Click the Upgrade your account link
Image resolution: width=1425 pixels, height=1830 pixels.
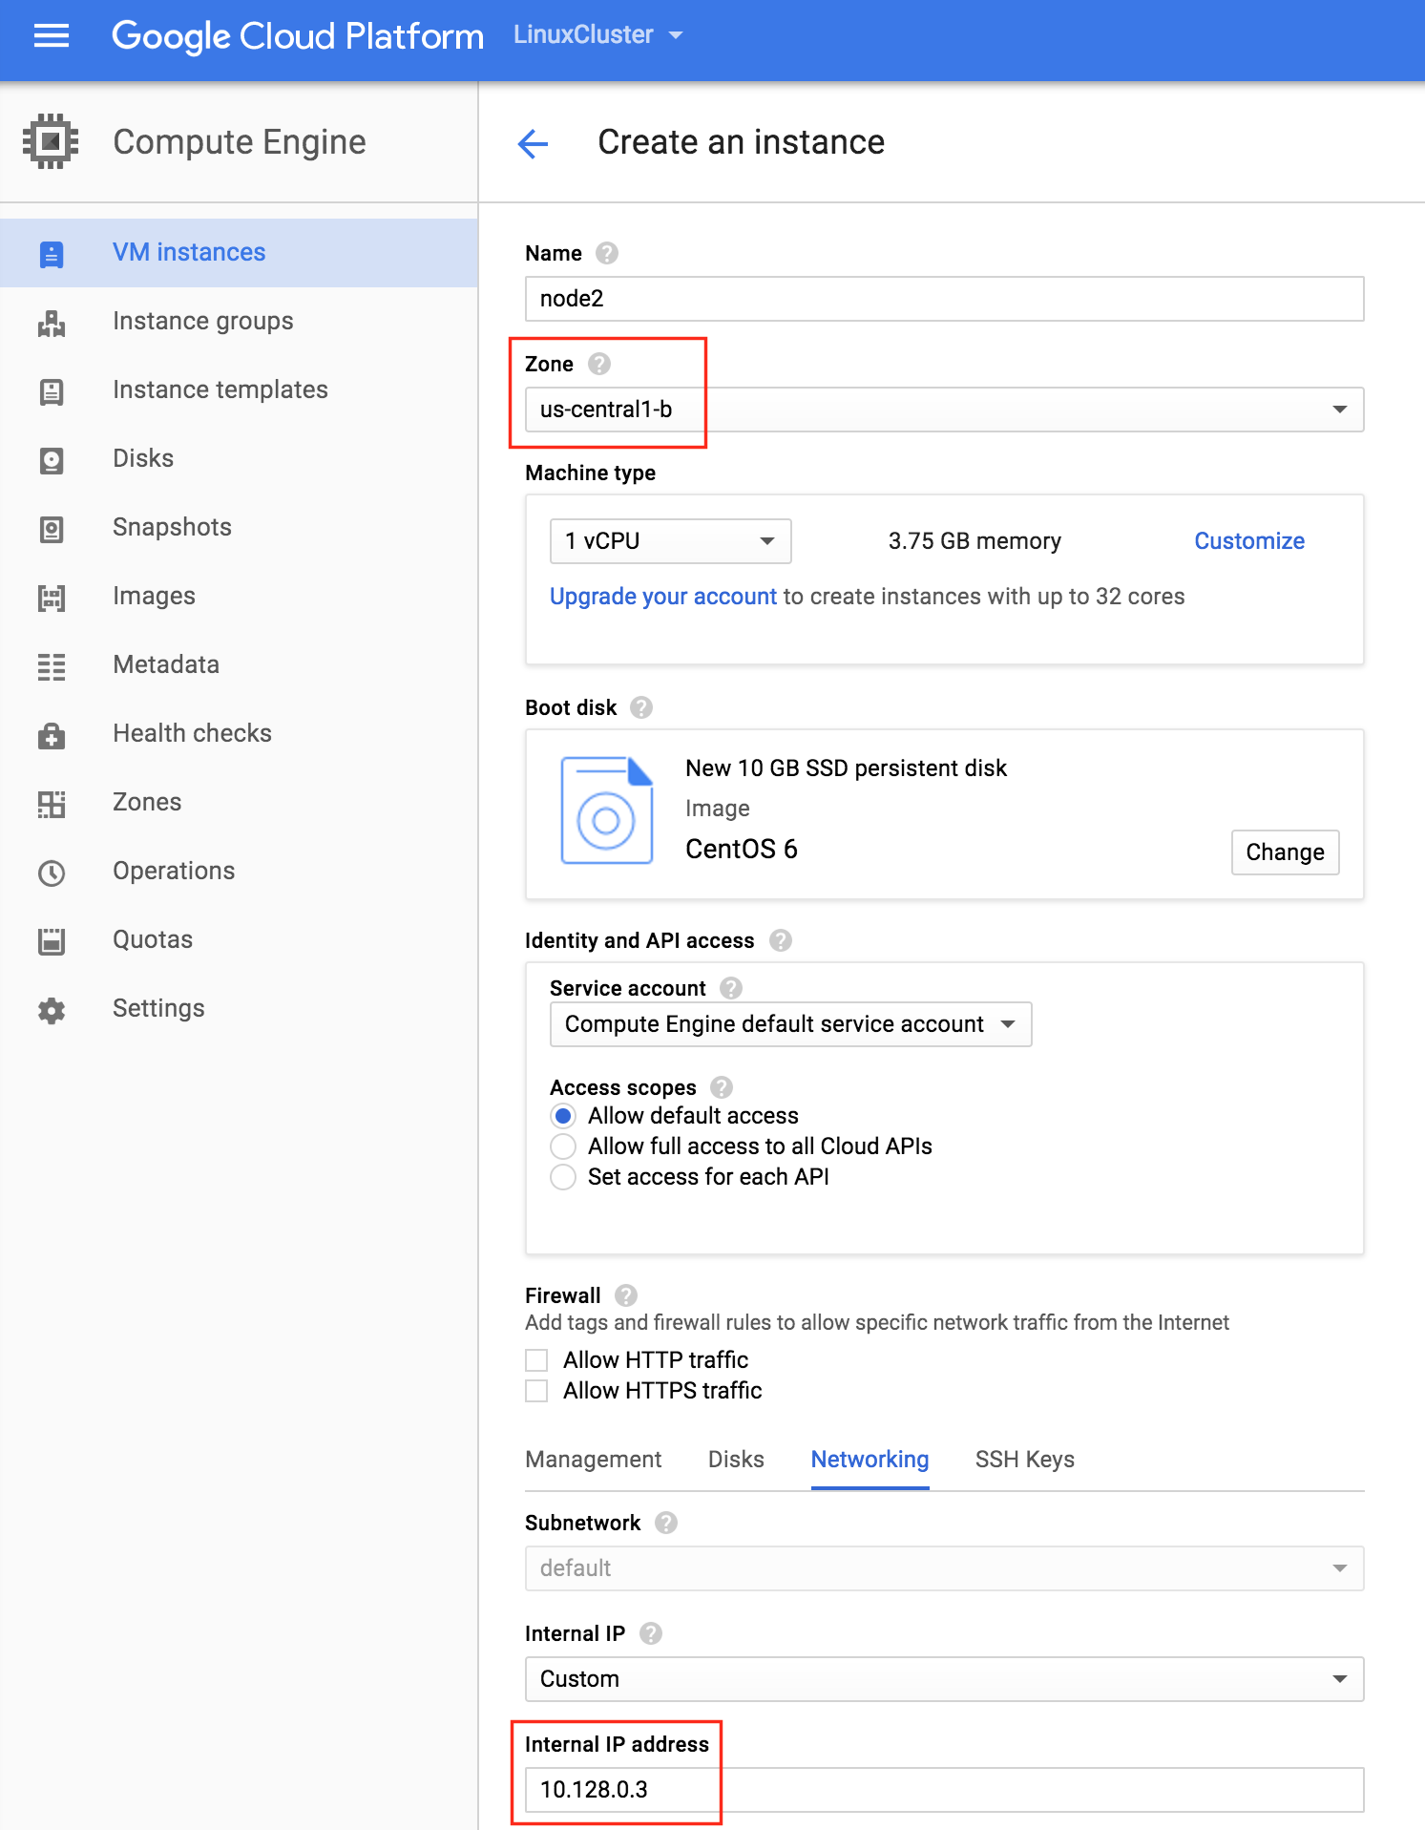[663, 597]
